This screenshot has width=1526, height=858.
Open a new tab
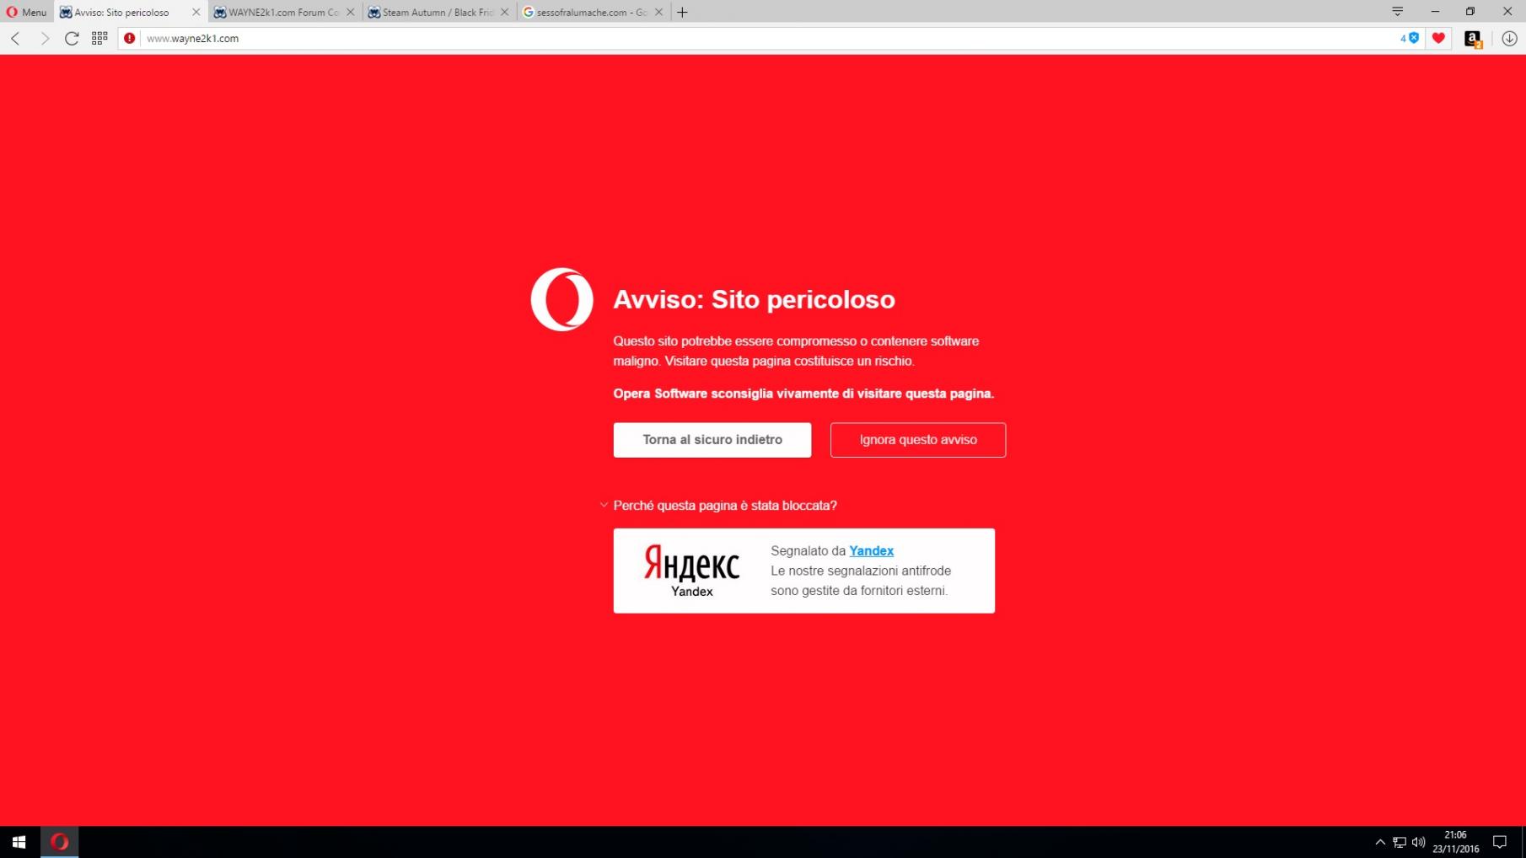coord(682,13)
